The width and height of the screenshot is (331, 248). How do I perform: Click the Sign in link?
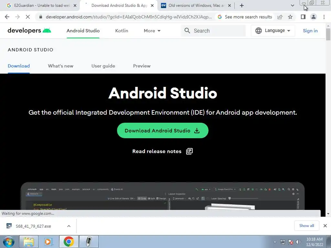point(310,31)
